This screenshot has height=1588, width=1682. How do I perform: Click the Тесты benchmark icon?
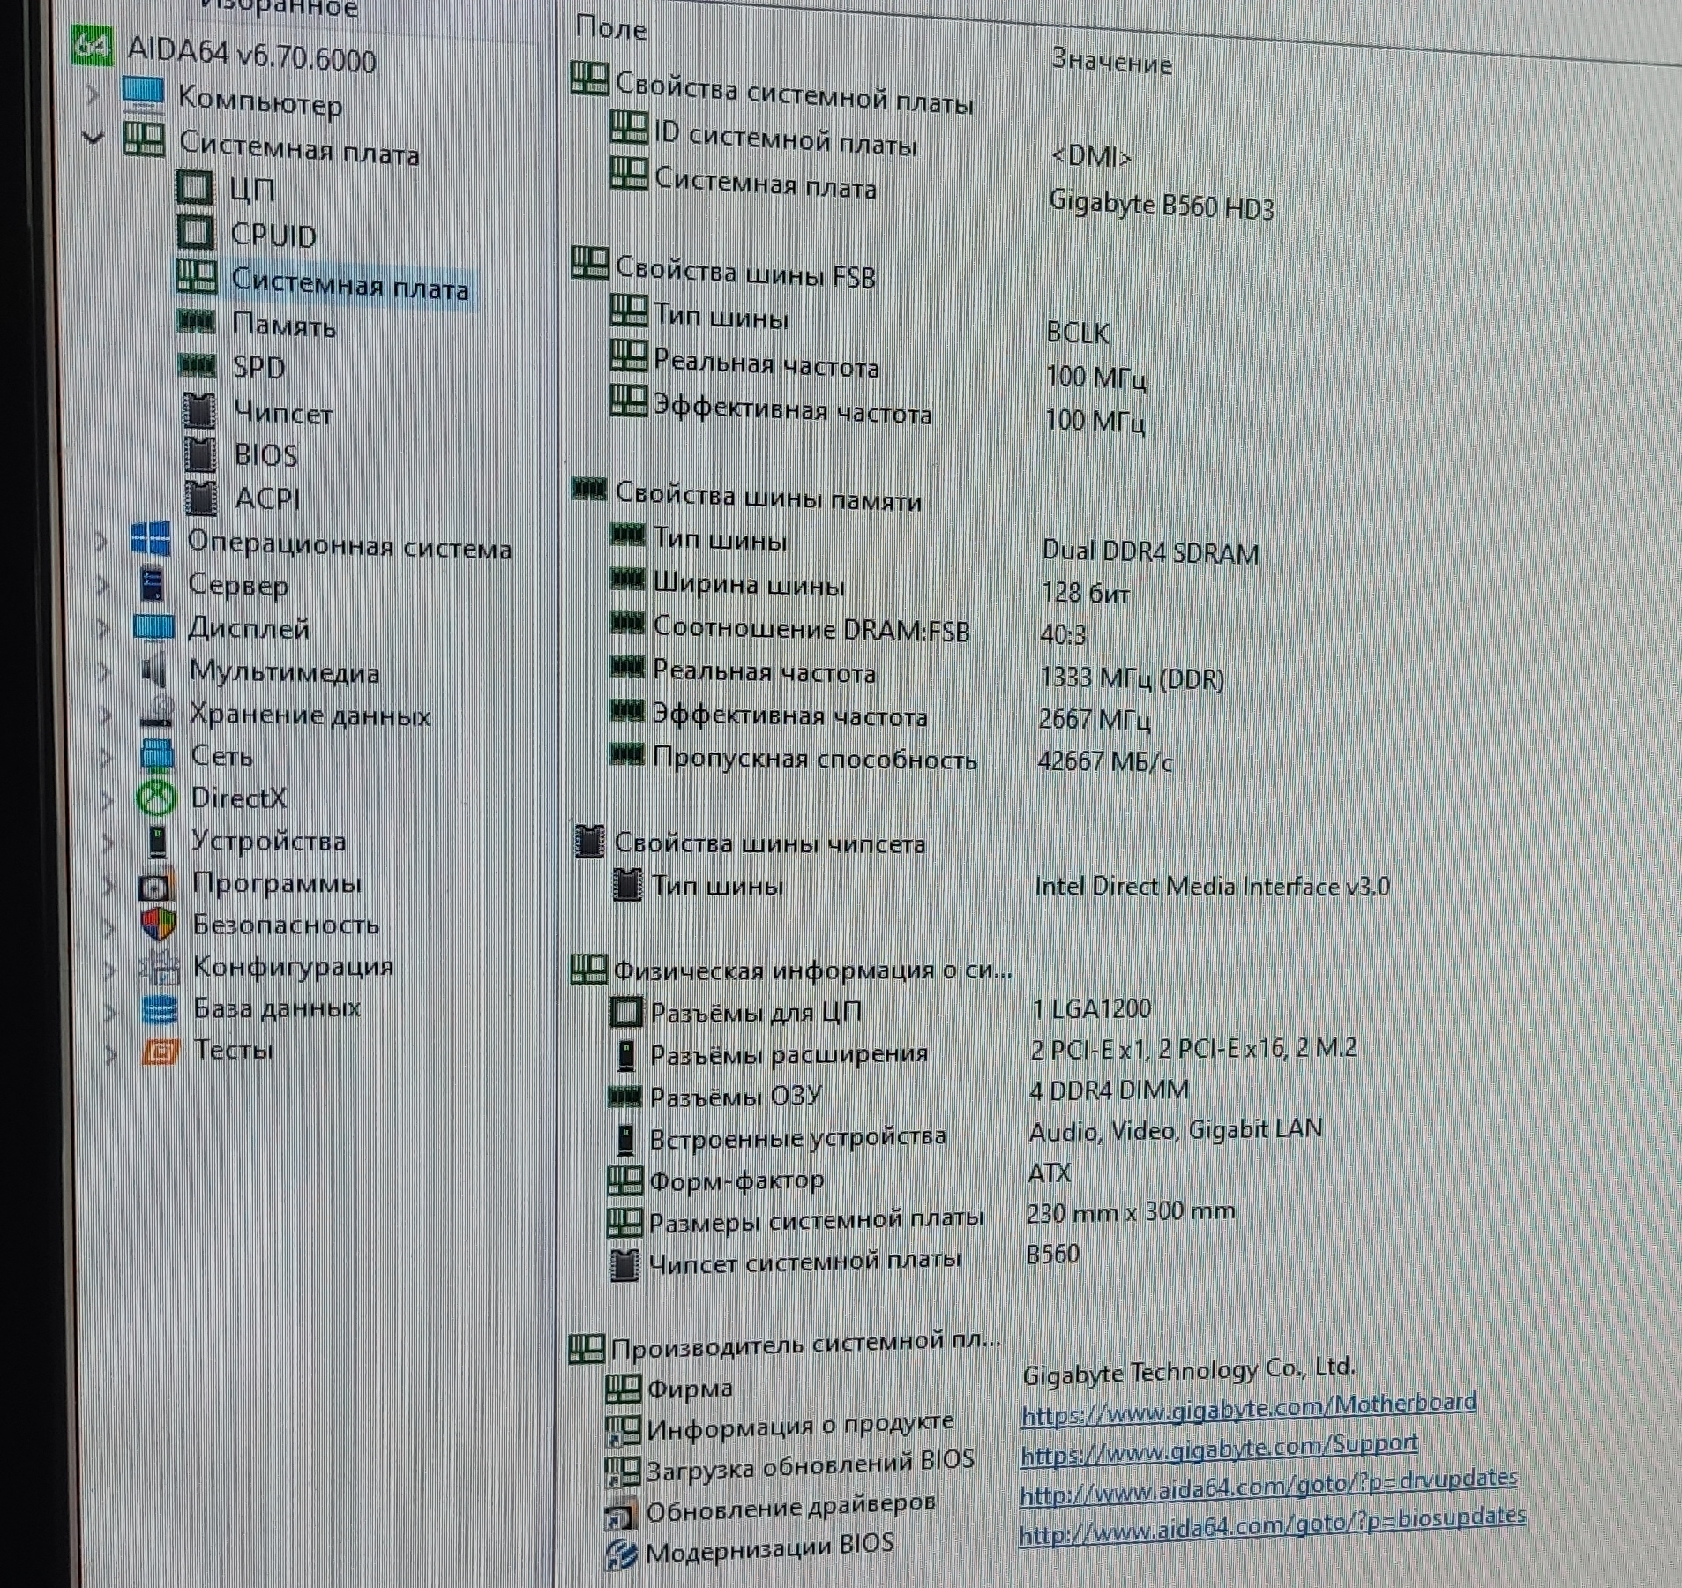pyautogui.click(x=161, y=1051)
